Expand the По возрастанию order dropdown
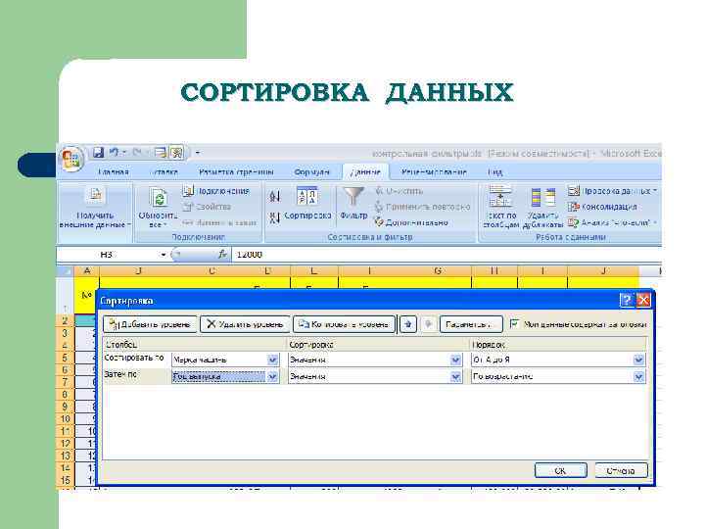 tap(638, 376)
